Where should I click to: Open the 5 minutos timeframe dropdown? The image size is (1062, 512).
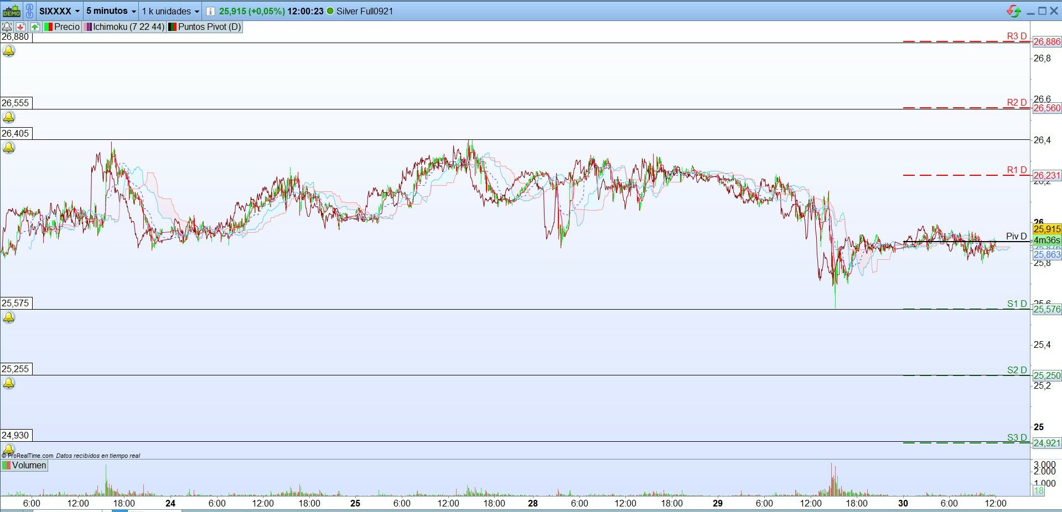point(111,11)
